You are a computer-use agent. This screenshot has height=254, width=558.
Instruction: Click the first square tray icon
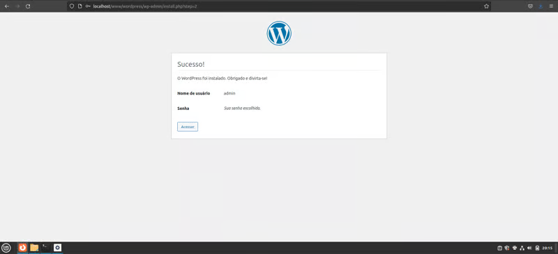499,248
